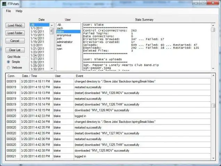The width and height of the screenshot is (221, 166).
Task: Select the 4:18:12 PM restarted successfully row
Action: coord(108,87)
